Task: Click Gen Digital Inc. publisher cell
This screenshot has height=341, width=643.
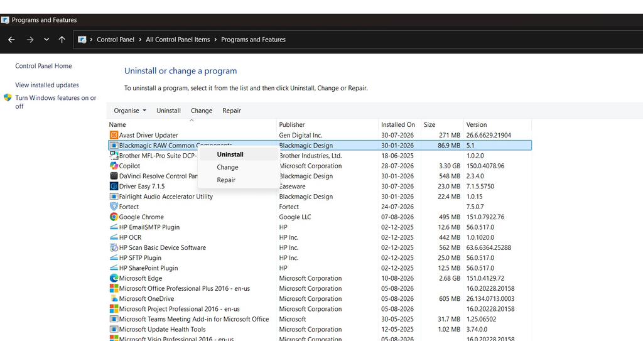Action: (301, 135)
